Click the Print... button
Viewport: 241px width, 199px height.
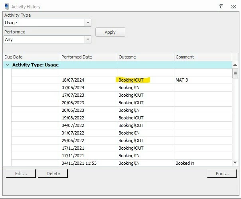click(x=222, y=174)
